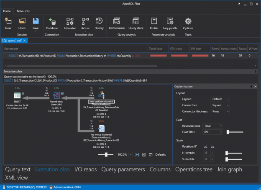The height and width of the screenshot is (190, 261).
Task: Close the SQL query1.sql tab
Action: [x=25, y=41]
